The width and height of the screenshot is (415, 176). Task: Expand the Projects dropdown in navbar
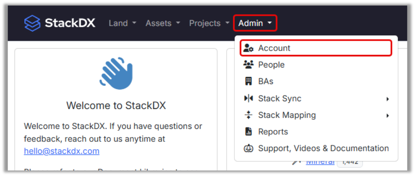pyautogui.click(x=209, y=23)
